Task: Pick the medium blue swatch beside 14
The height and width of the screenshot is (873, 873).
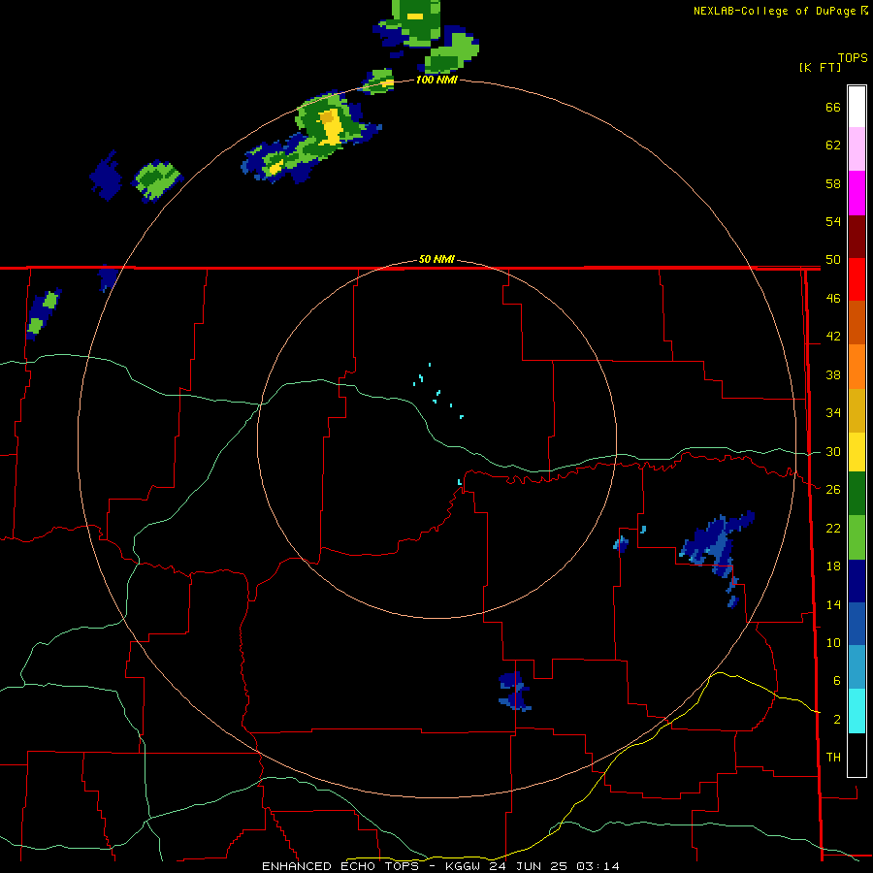Action: point(857,624)
